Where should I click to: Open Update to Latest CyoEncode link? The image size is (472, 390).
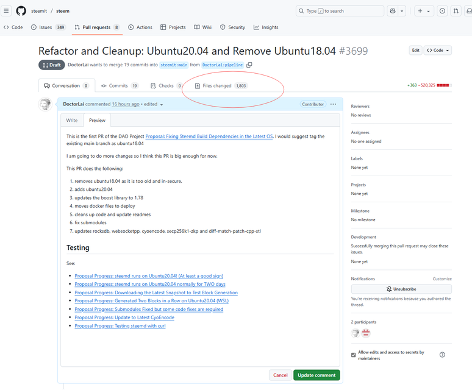(124, 317)
